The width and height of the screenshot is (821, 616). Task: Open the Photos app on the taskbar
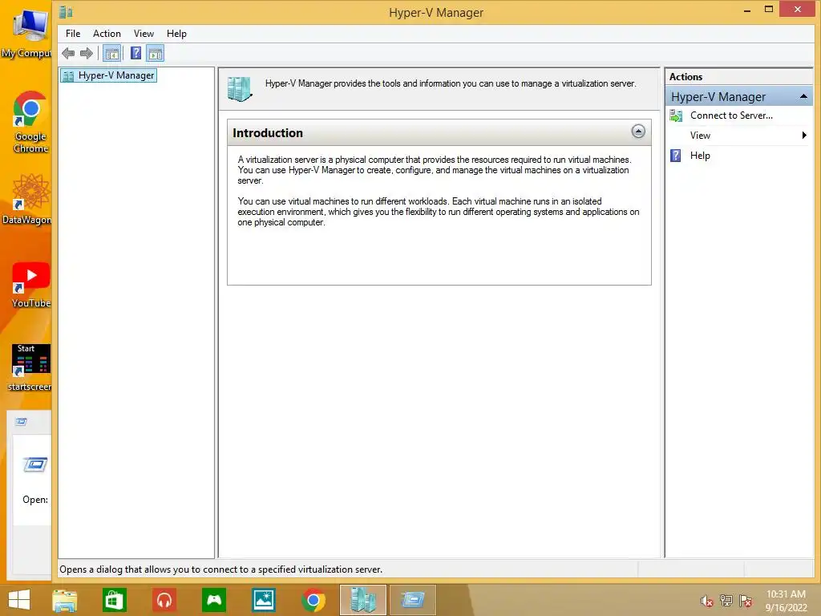point(264,600)
